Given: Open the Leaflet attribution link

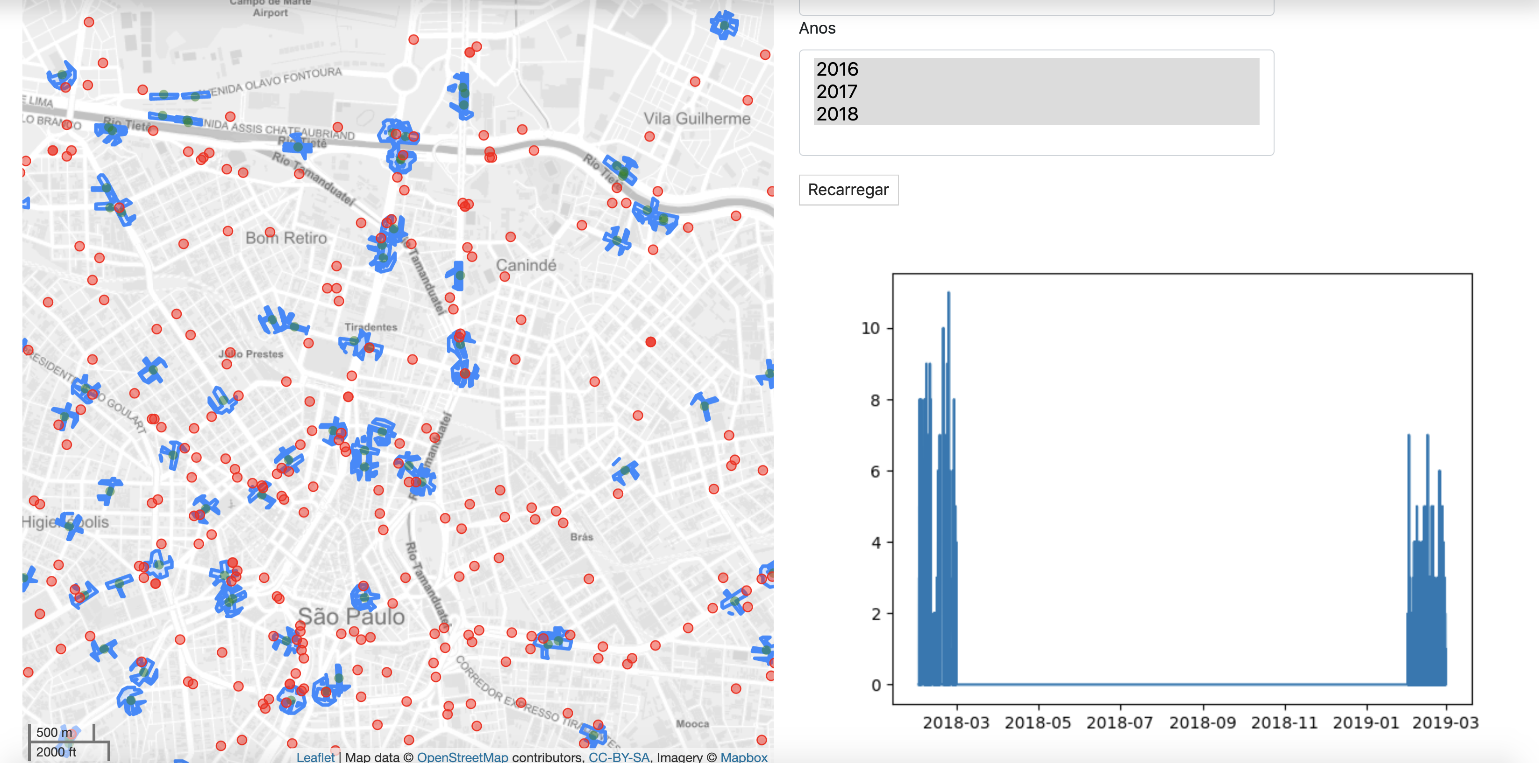Looking at the screenshot, I should (x=315, y=756).
